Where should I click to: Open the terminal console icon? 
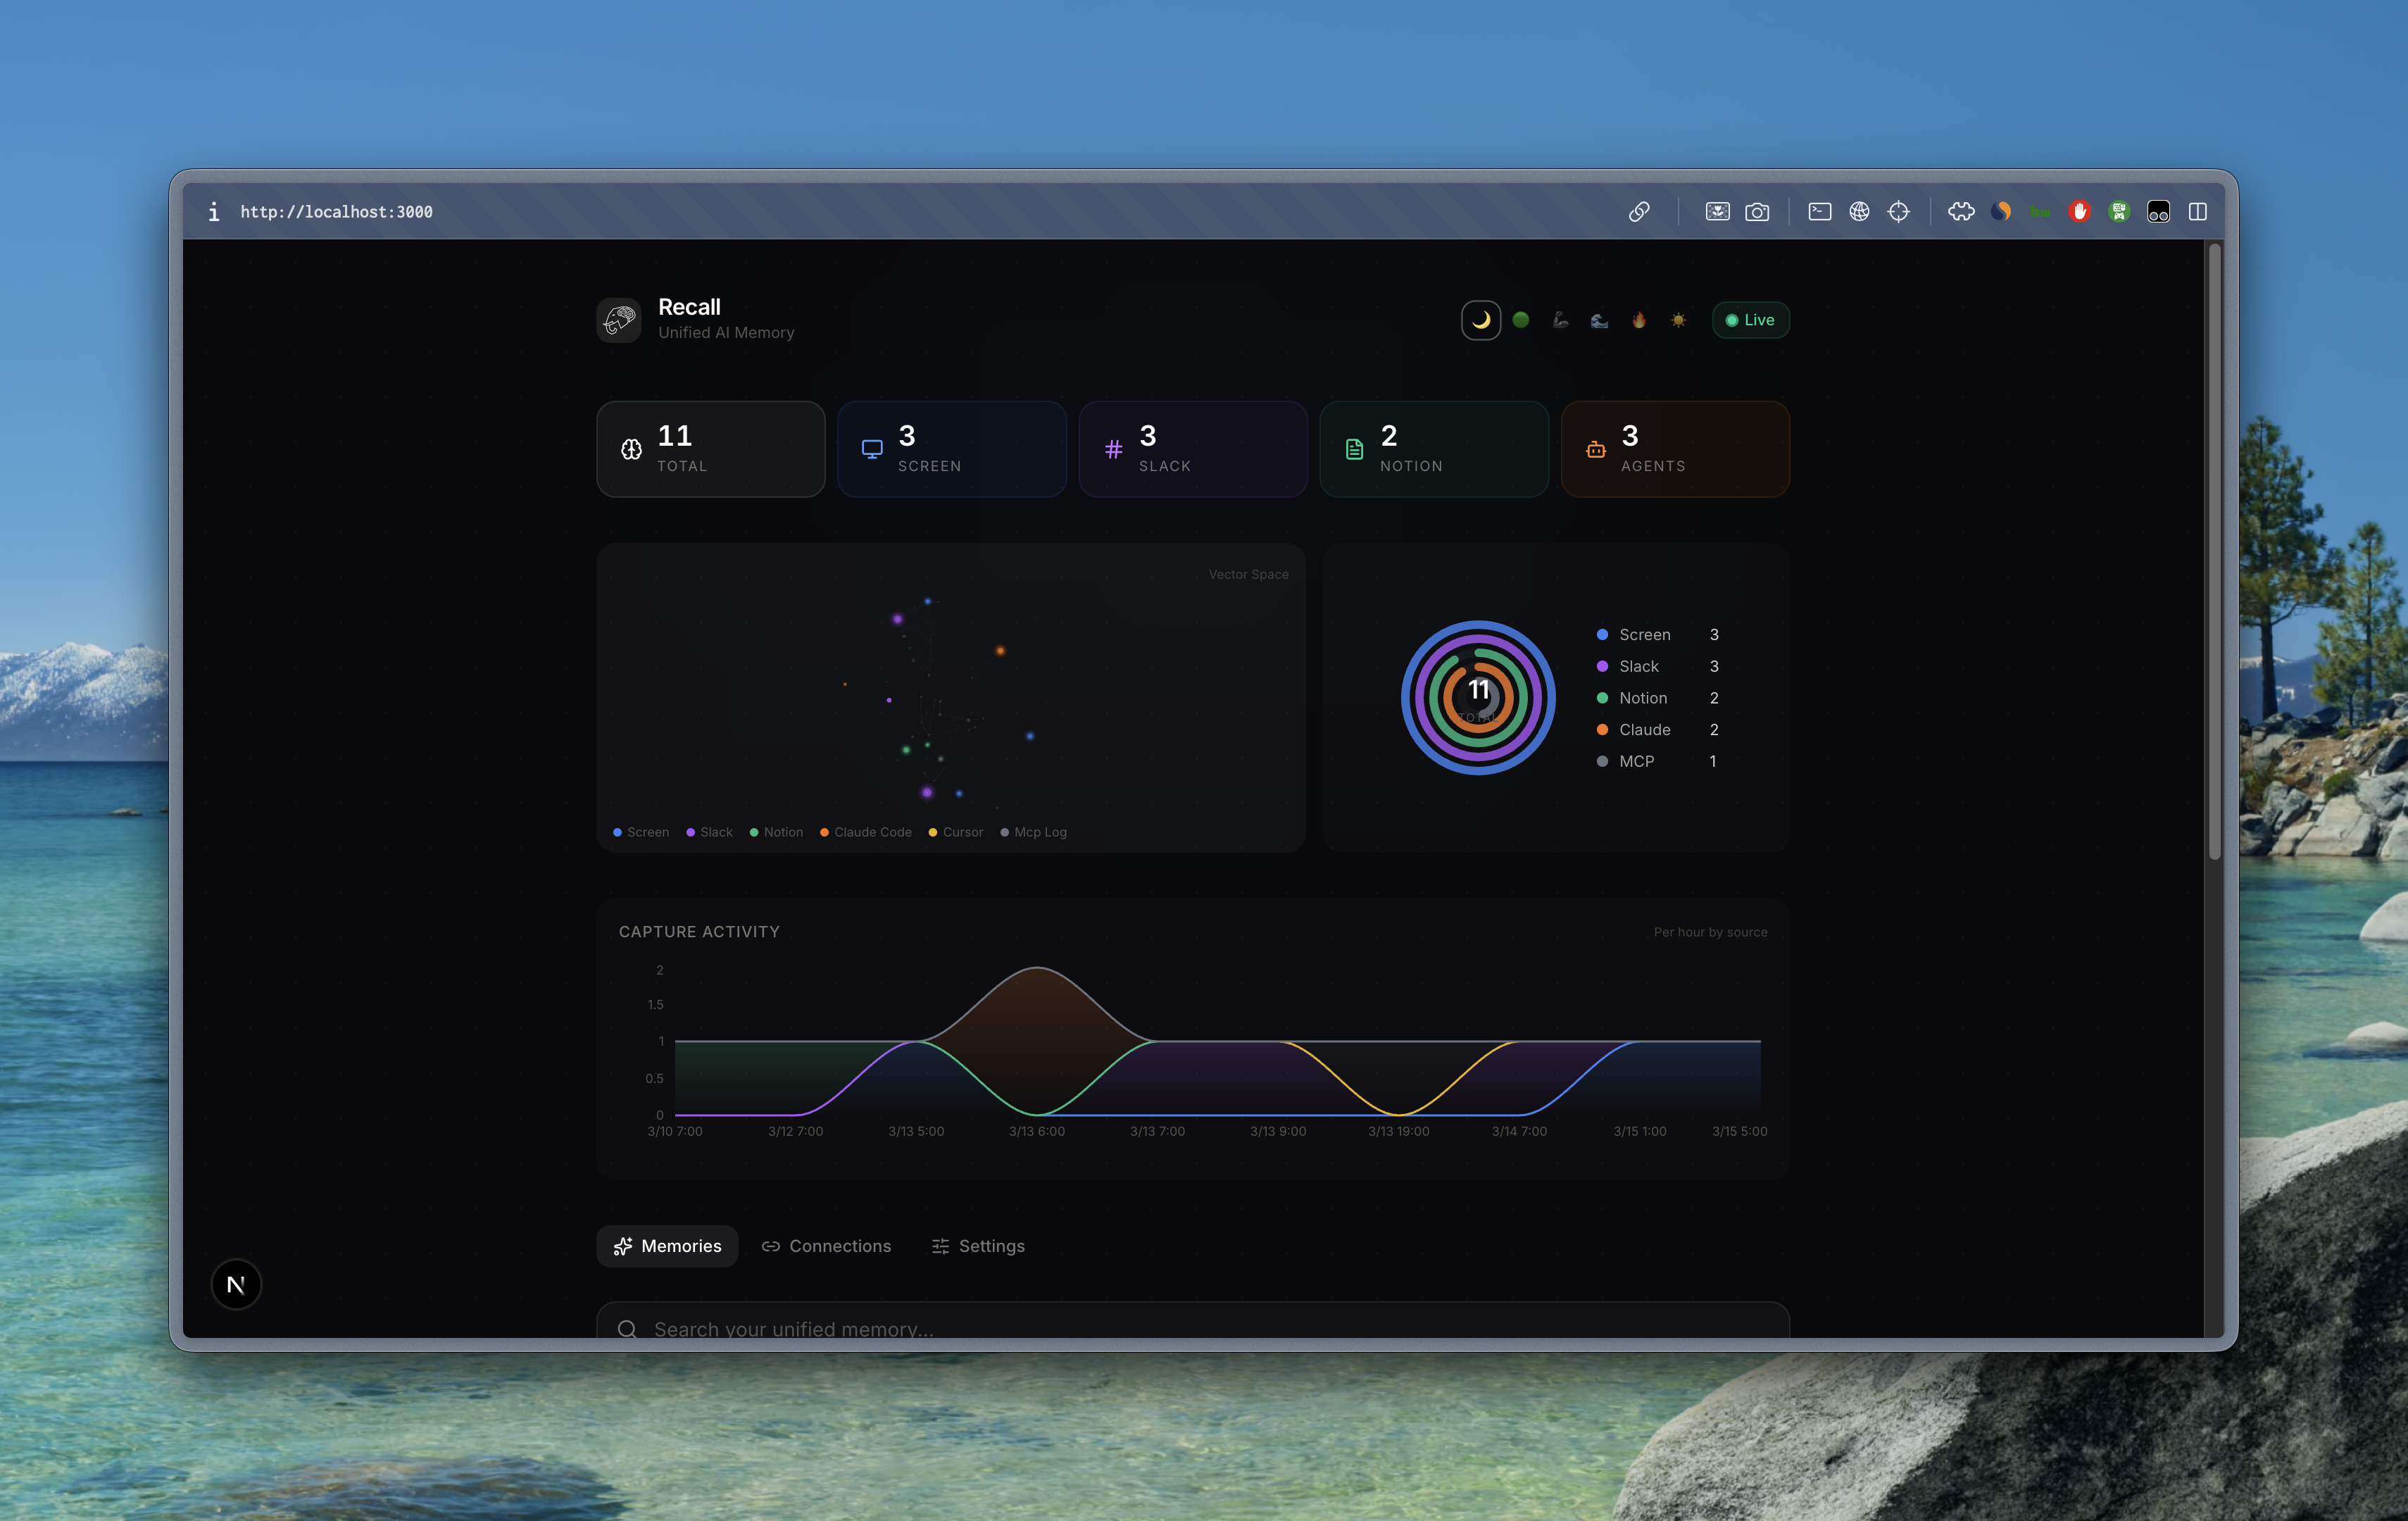pyautogui.click(x=1819, y=212)
